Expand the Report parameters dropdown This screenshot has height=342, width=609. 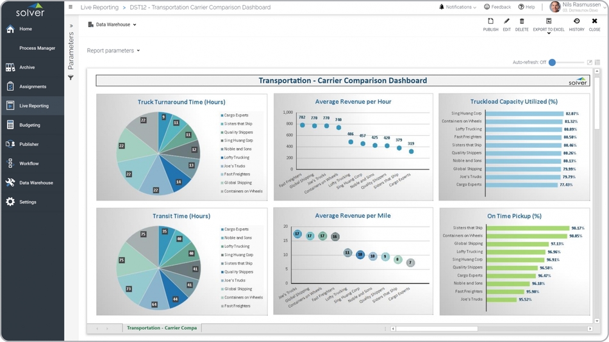[113, 51]
